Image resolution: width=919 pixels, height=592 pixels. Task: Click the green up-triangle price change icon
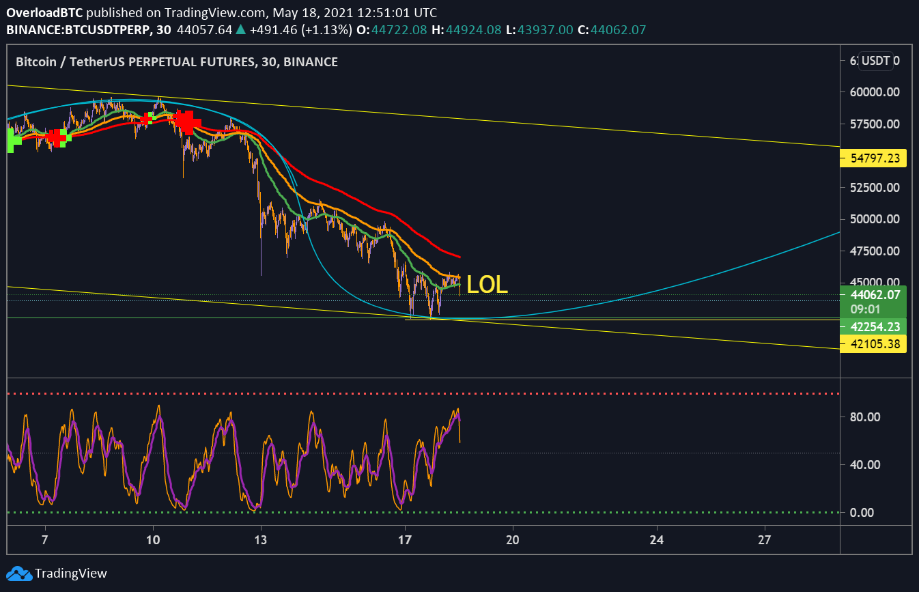[x=240, y=30]
